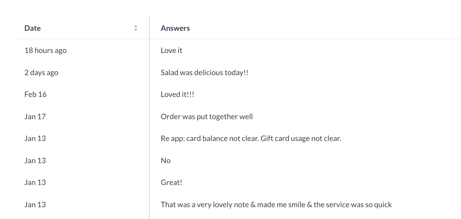Select the Feb 16 date cell

[35, 94]
